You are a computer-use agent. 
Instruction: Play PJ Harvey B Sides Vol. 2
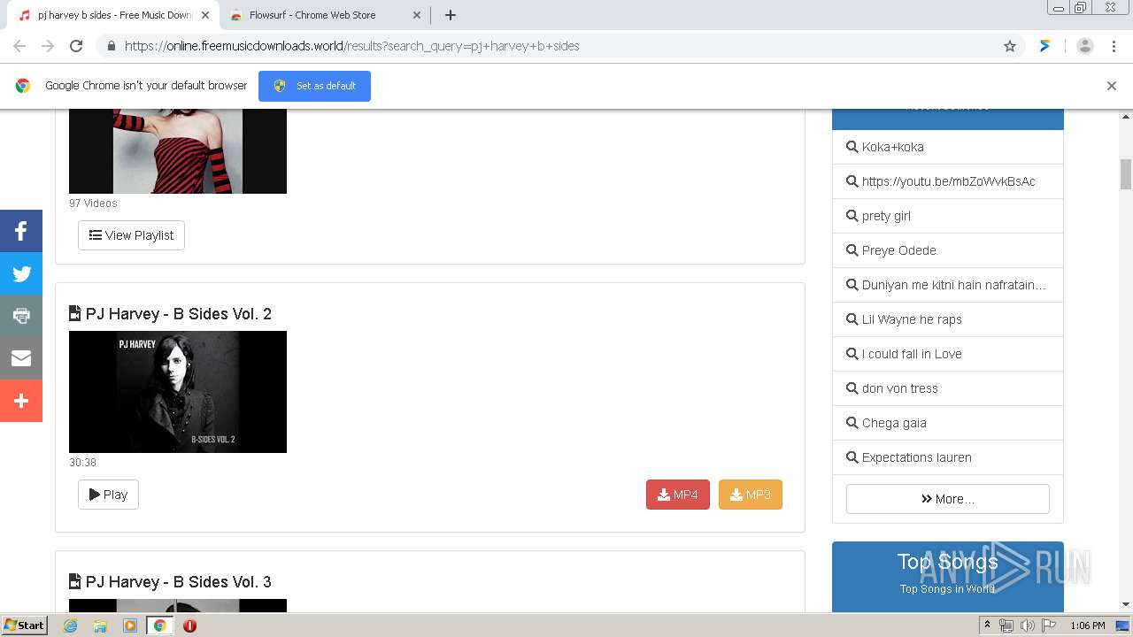108,495
